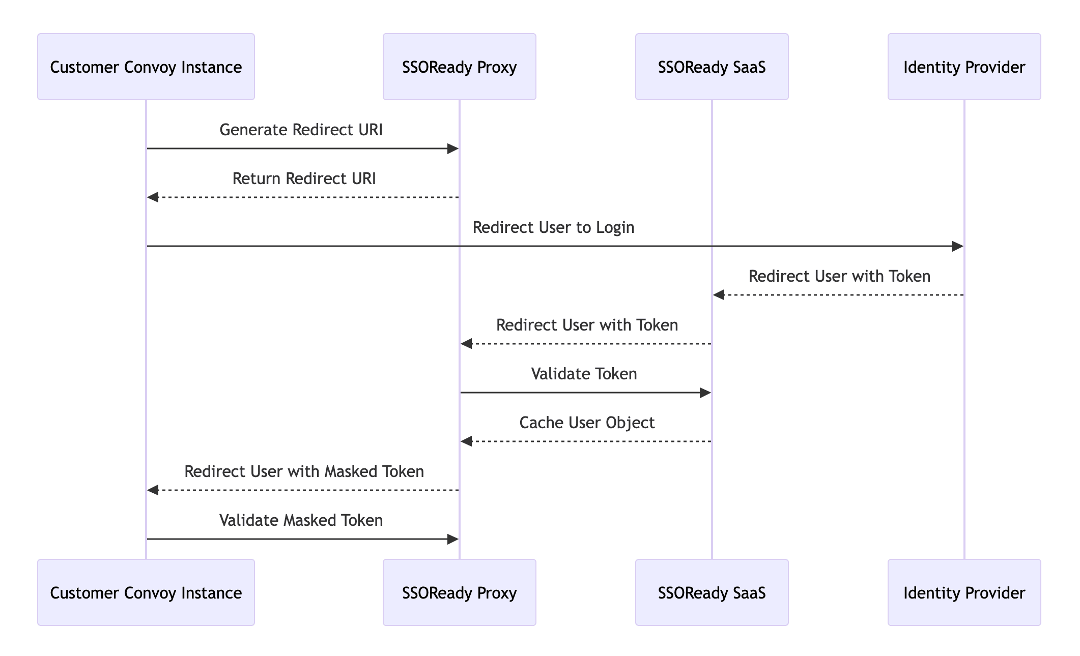Screen dimensions: 1080x656
Task: Select the top SSOReady Proxy participant box
Action: tap(459, 67)
